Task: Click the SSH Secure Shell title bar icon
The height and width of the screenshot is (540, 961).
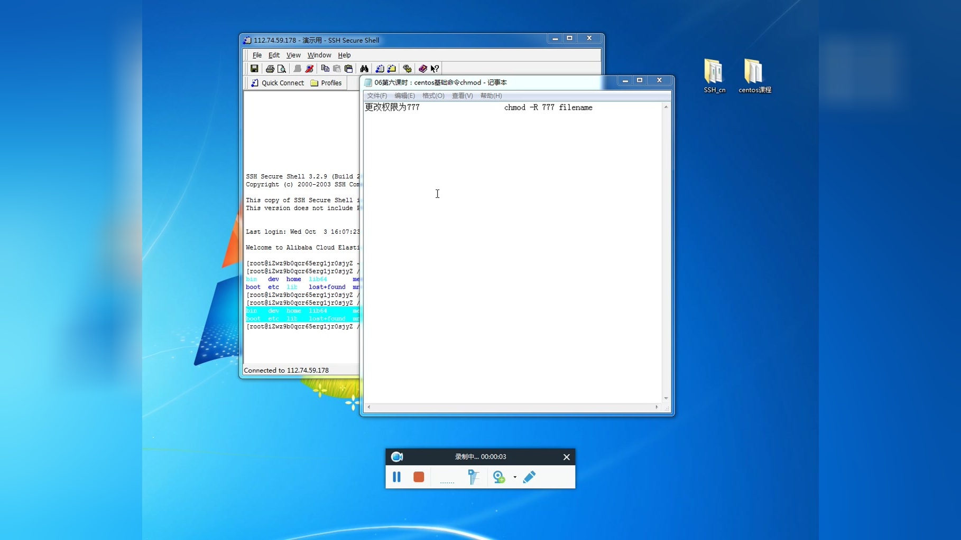Action: pyautogui.click(x=247, y=40)
